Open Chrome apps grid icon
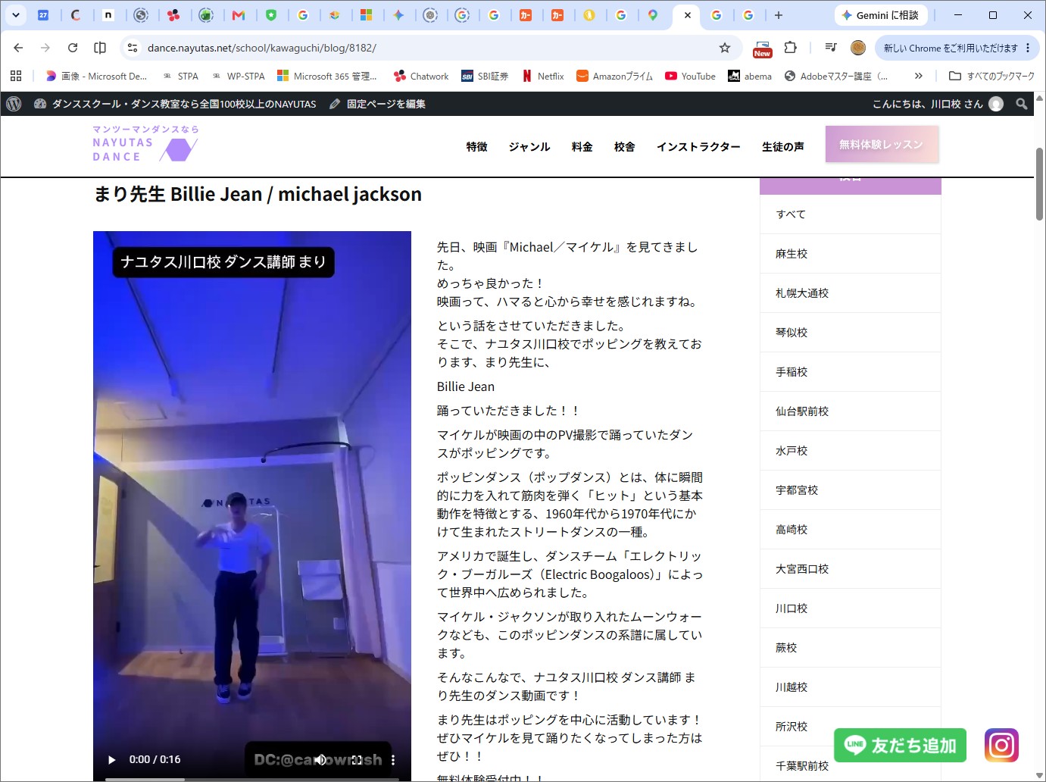 16,76
